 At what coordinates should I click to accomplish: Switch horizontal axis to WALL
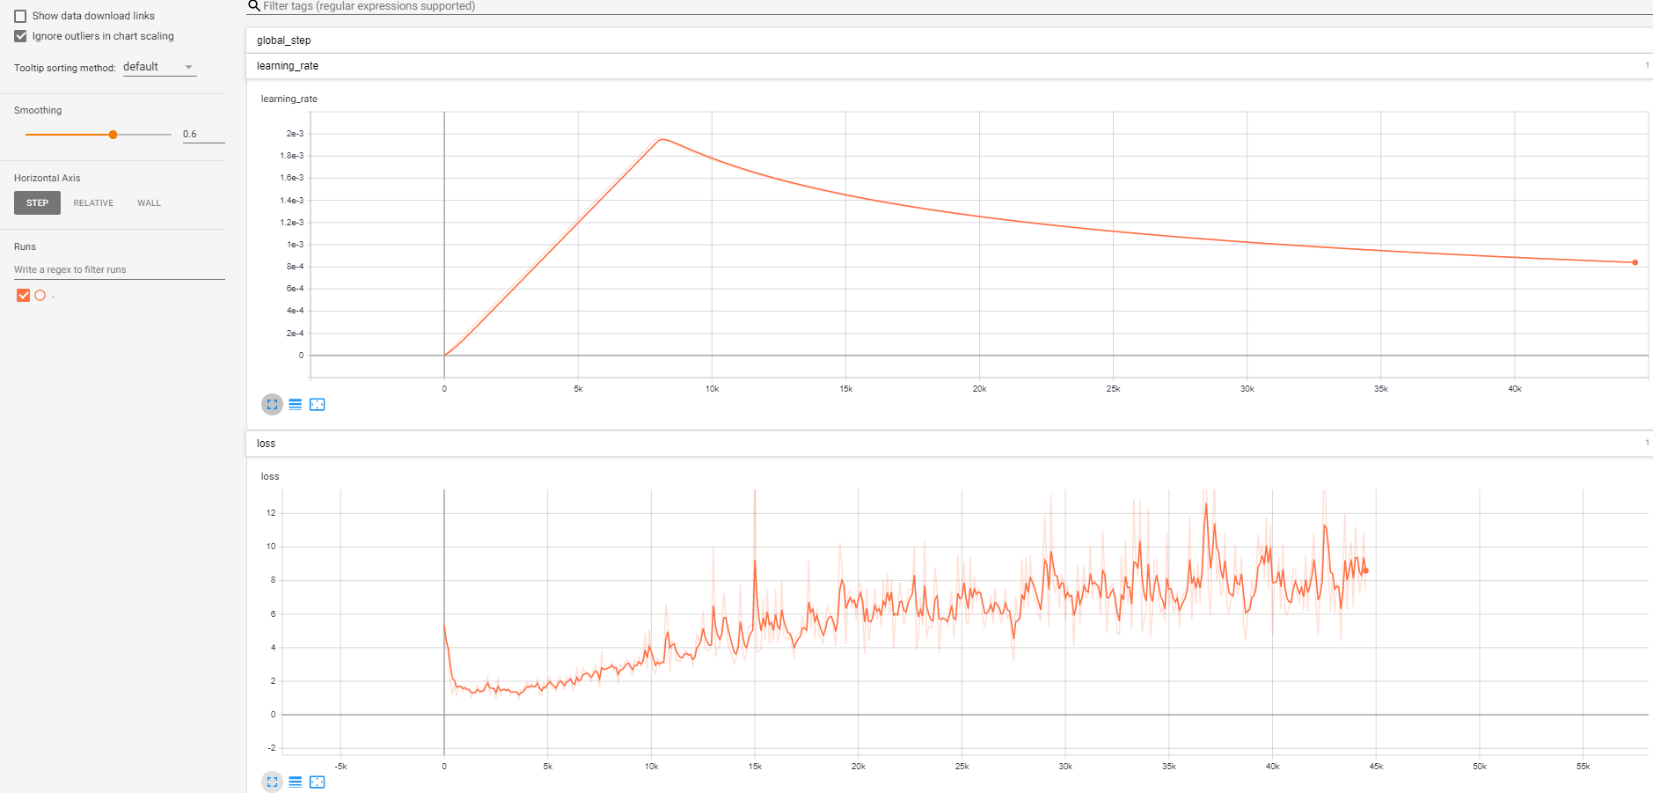(x=148, y=202)
